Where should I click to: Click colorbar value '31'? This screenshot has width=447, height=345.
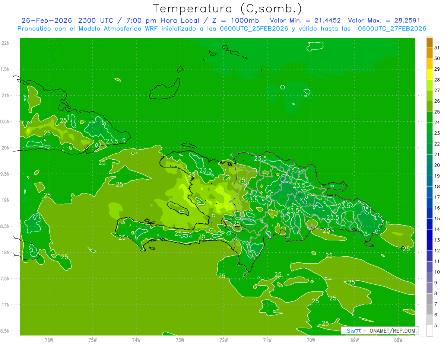[437, 48]
